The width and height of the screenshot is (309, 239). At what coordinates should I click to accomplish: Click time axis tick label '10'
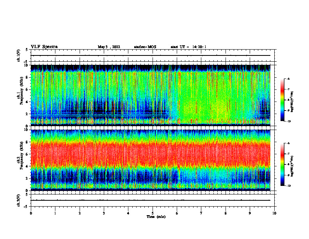pyautogui.click(x=274, y=213)
